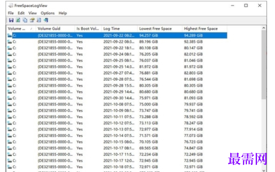Open the Edit menu
Screen dimensions: 275x172
point(21,13)
